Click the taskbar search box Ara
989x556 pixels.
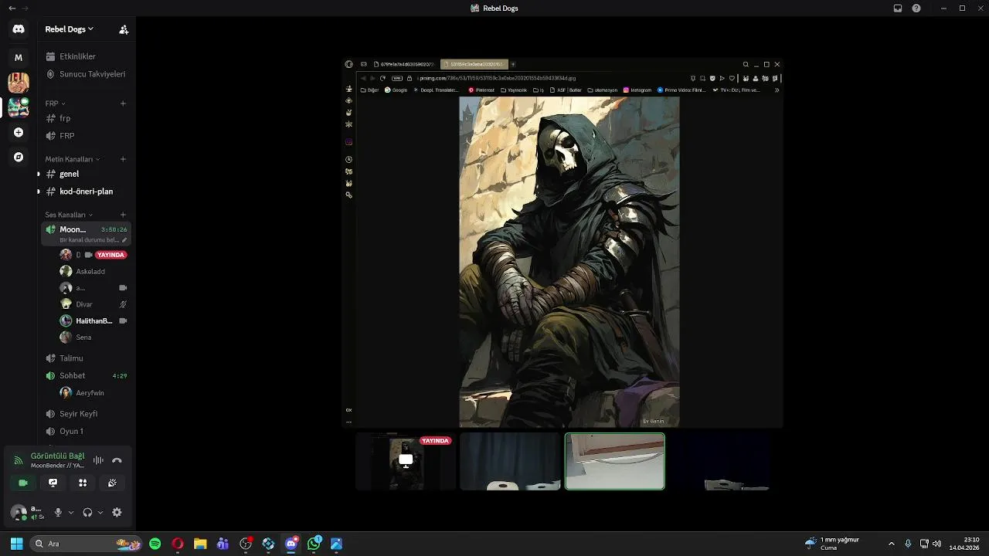86,544
